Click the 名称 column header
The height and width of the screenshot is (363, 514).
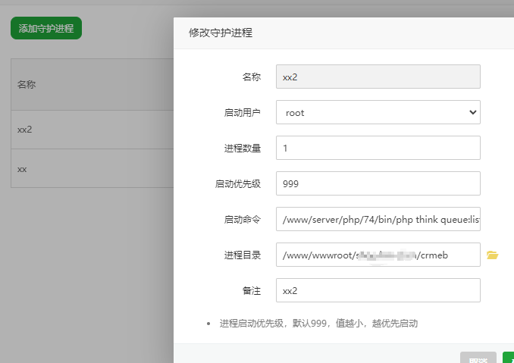[27, 85]
